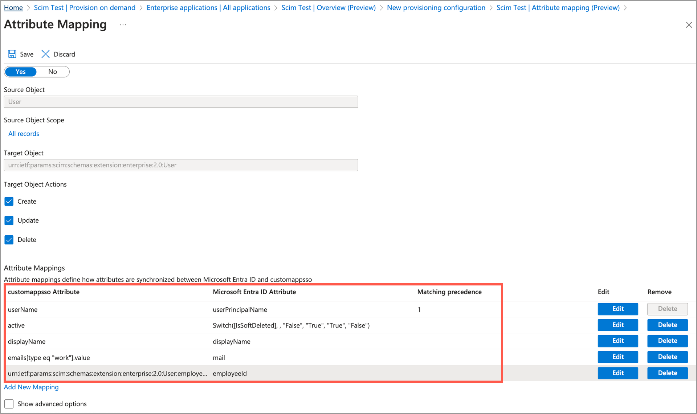Edit the userName attribute mapping
Screen dimensions: 697x414
(617, 309)
